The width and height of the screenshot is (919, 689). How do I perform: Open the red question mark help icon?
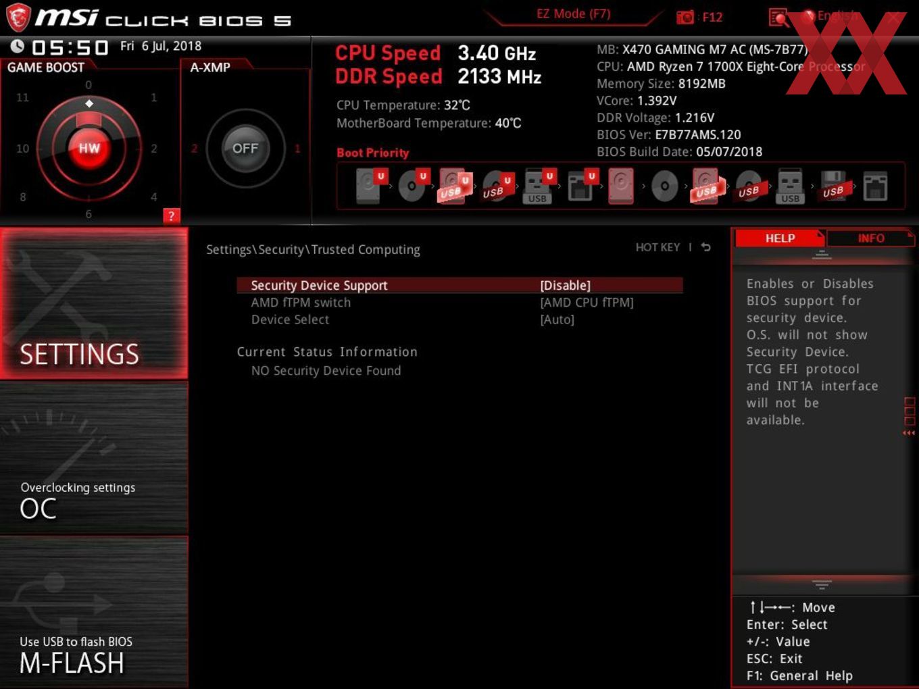[x=172, y=215]
